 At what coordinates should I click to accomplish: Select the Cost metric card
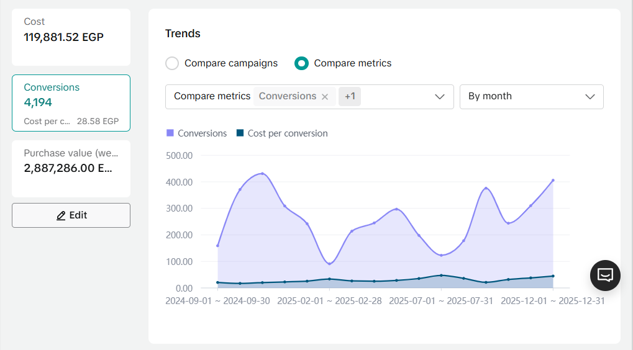71,37
